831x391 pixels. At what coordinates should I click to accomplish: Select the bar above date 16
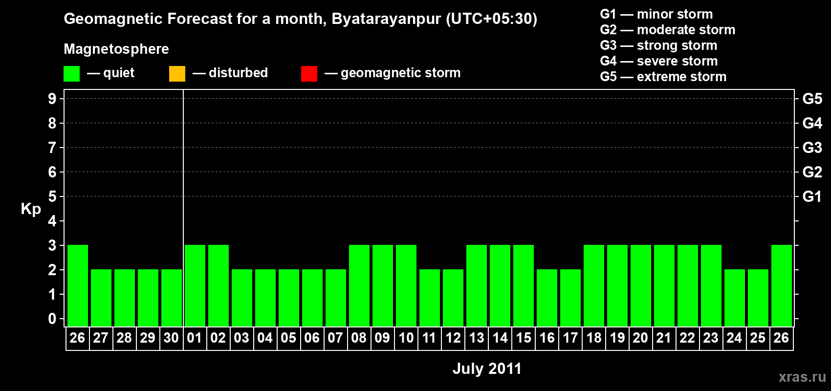(x=547, y=298)
